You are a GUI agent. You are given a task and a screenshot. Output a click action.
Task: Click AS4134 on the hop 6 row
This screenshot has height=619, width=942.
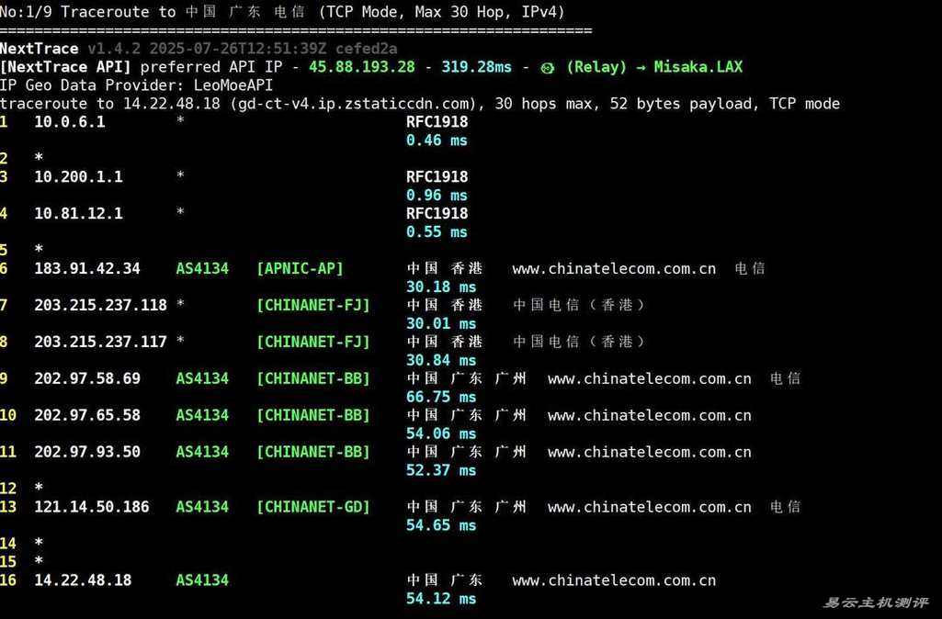(202, 268)
